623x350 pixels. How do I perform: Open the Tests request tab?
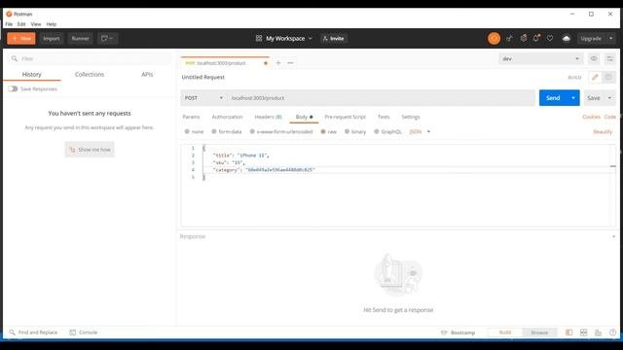point(384,117)
